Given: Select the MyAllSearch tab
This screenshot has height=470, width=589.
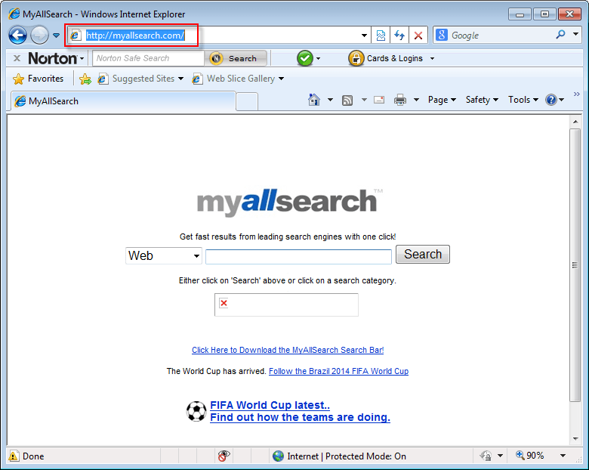Looking at the screenshot, I should click(123, 101).
